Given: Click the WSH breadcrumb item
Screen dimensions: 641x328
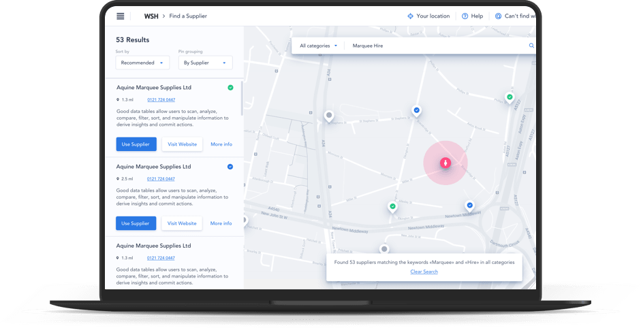Looking at the screenshot, I should 151,16.
